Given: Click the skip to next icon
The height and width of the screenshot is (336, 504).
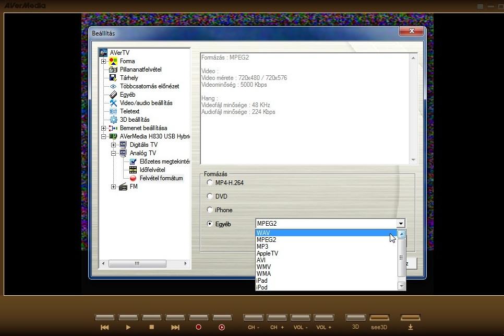Looking at the screenshot, I should tap(175, 327).
